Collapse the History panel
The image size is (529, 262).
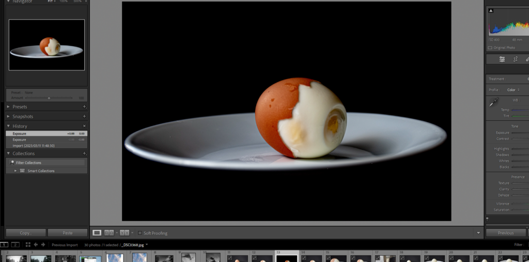coord(9,126)
